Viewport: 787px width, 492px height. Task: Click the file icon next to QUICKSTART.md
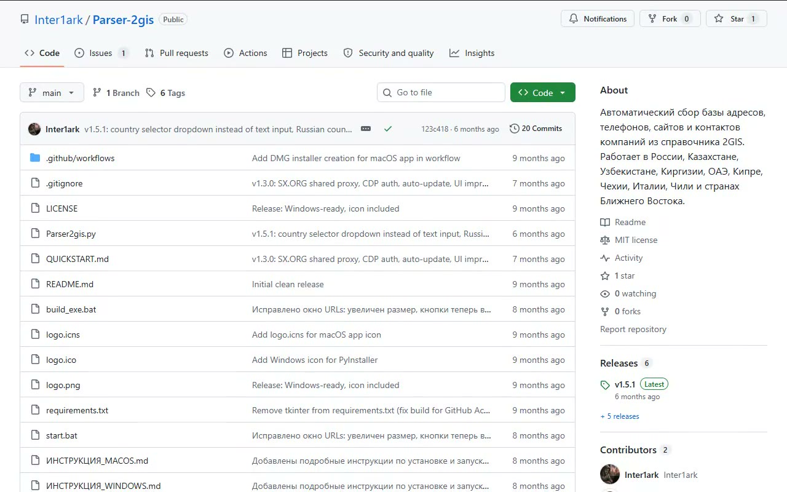(x=35, y=259)
